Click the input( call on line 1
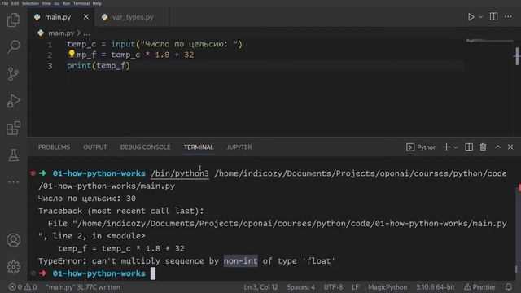 tap(125, 44)
